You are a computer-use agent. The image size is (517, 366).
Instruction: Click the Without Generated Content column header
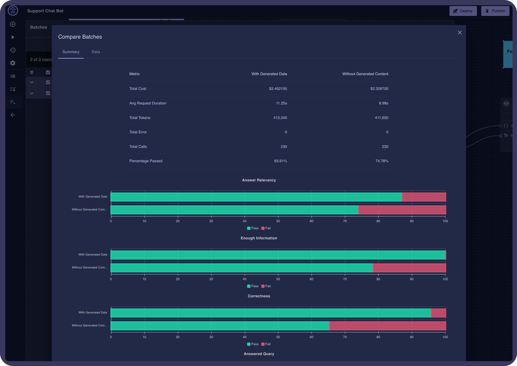click(365, 74)
